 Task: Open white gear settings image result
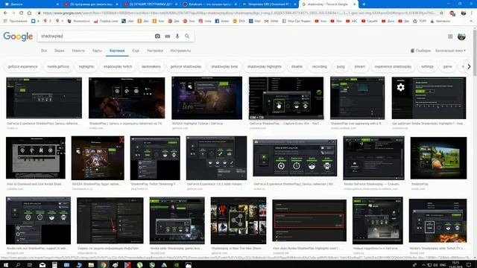tap(429, 98)
